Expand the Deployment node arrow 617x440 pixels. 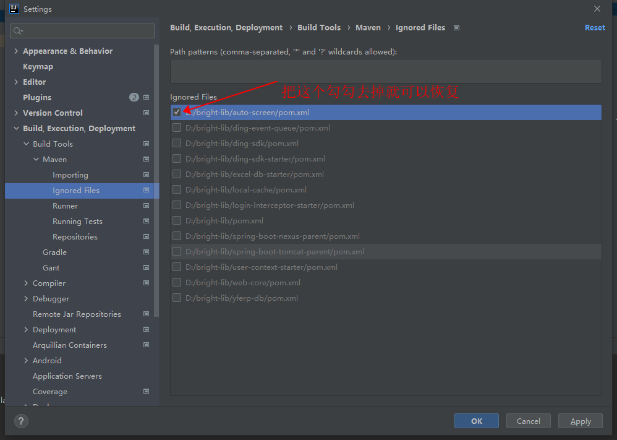[x=26, y=329]
